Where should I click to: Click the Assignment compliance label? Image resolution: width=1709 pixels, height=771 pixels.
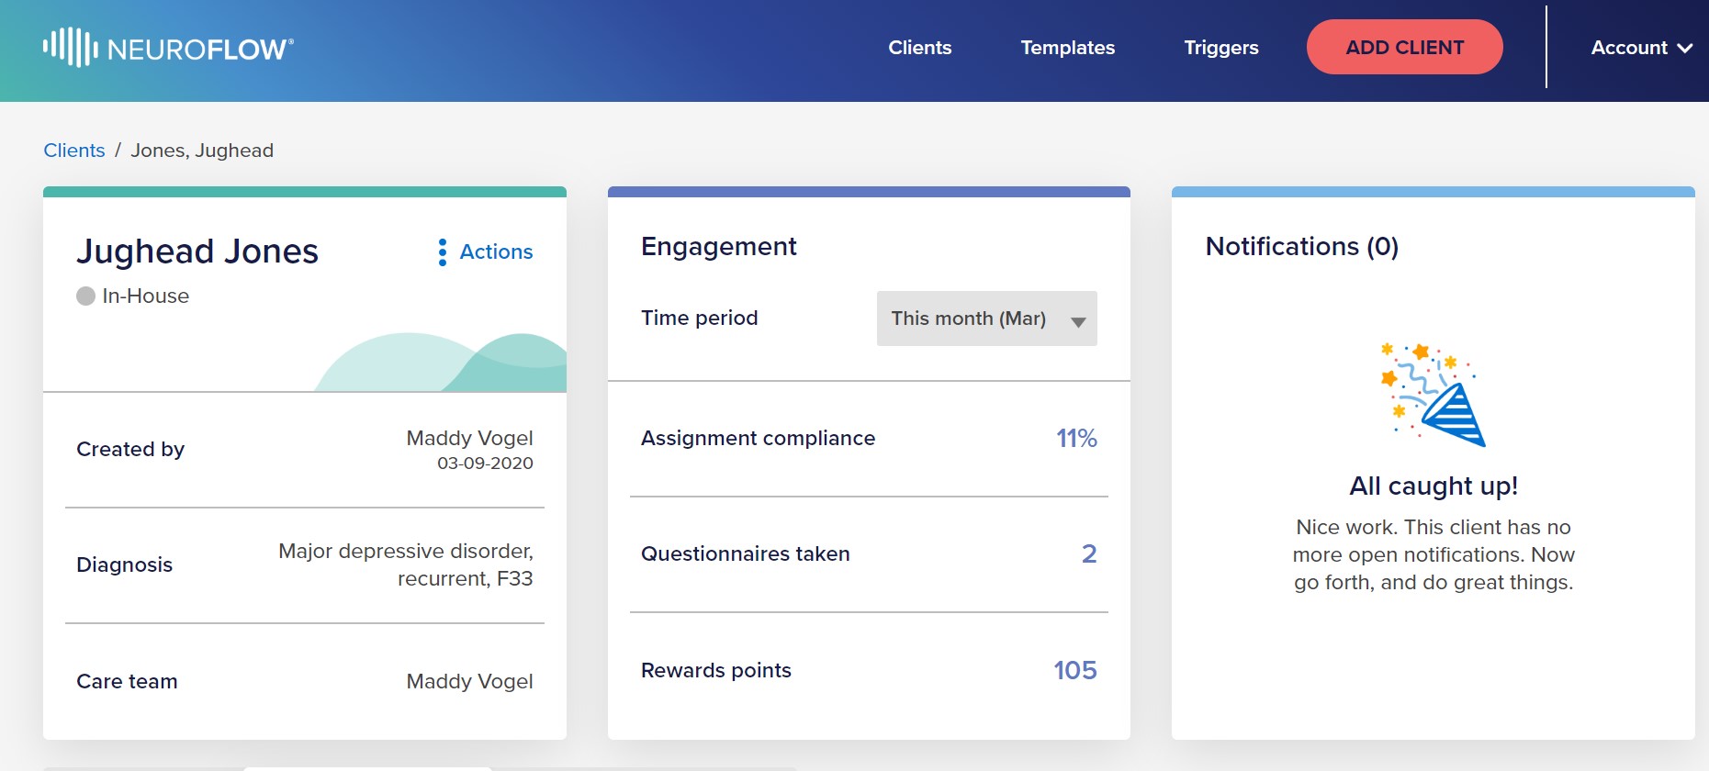click(758, 439)
